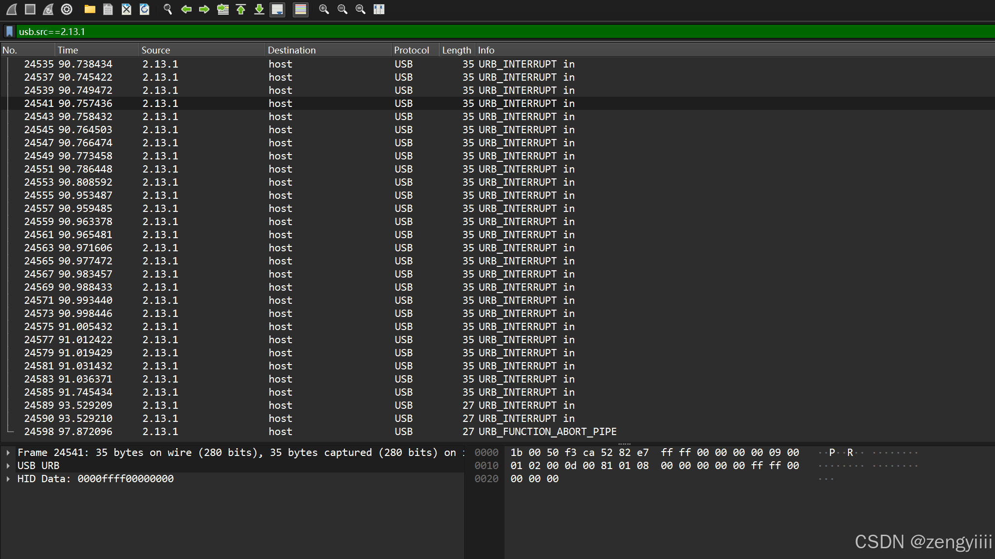
Task: Go back in packet history
Action: [x=186, y=9]
